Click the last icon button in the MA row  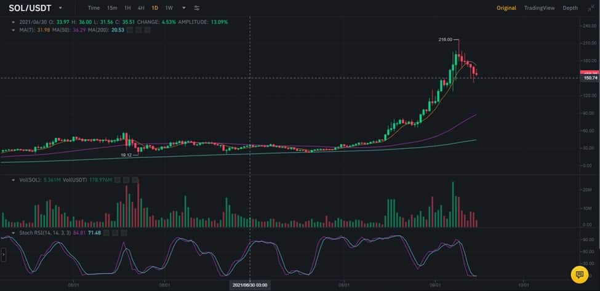coord(147,30)
